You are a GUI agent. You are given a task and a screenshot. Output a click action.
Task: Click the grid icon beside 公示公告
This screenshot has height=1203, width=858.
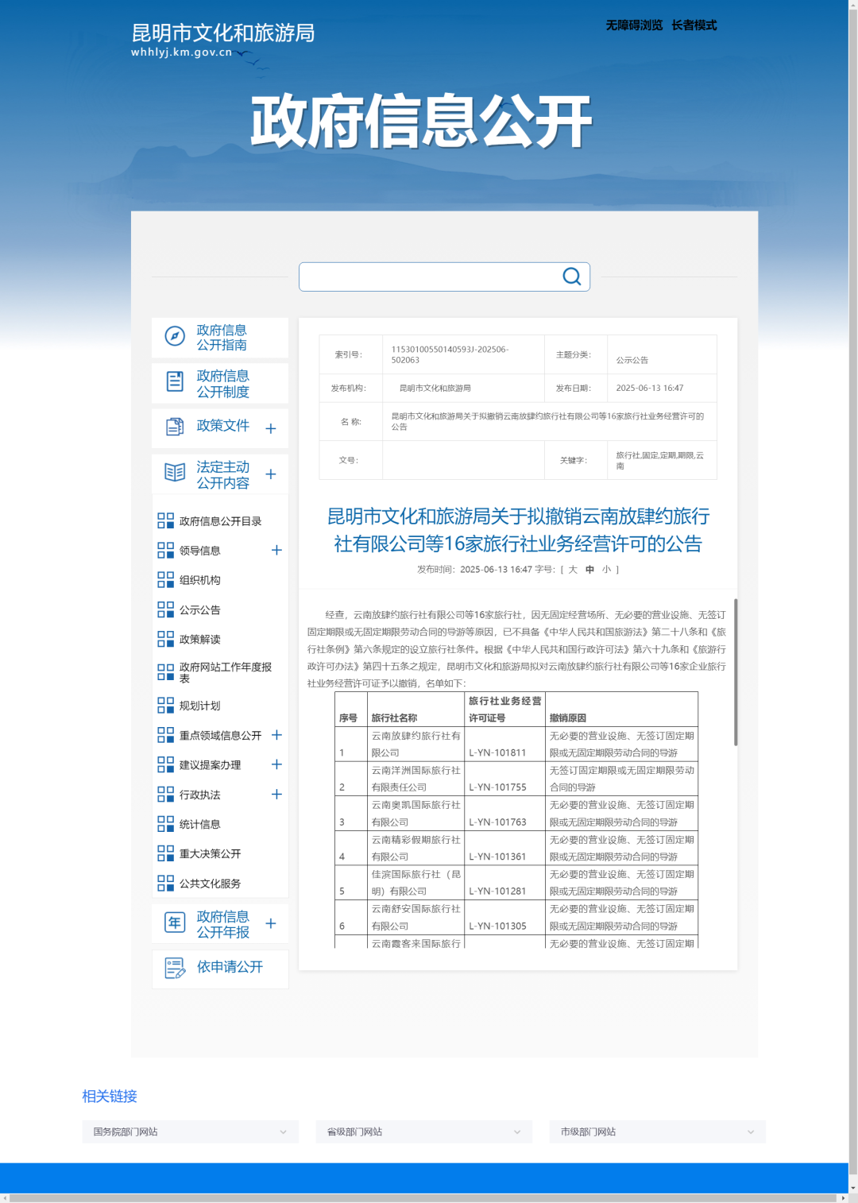coord(165,609)
